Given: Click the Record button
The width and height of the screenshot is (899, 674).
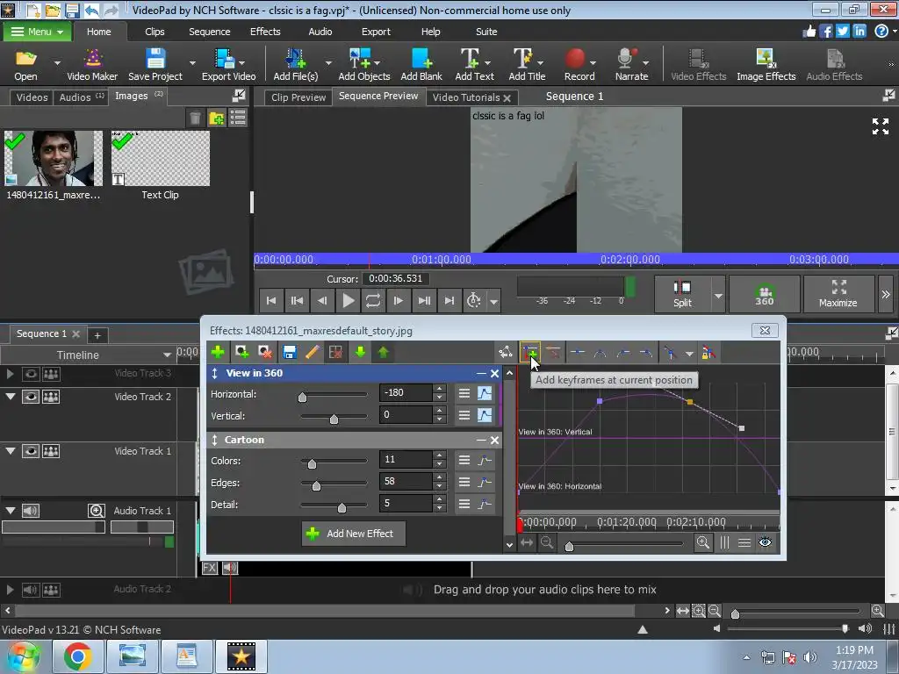Looking at the screenshot, I should 579,64.
